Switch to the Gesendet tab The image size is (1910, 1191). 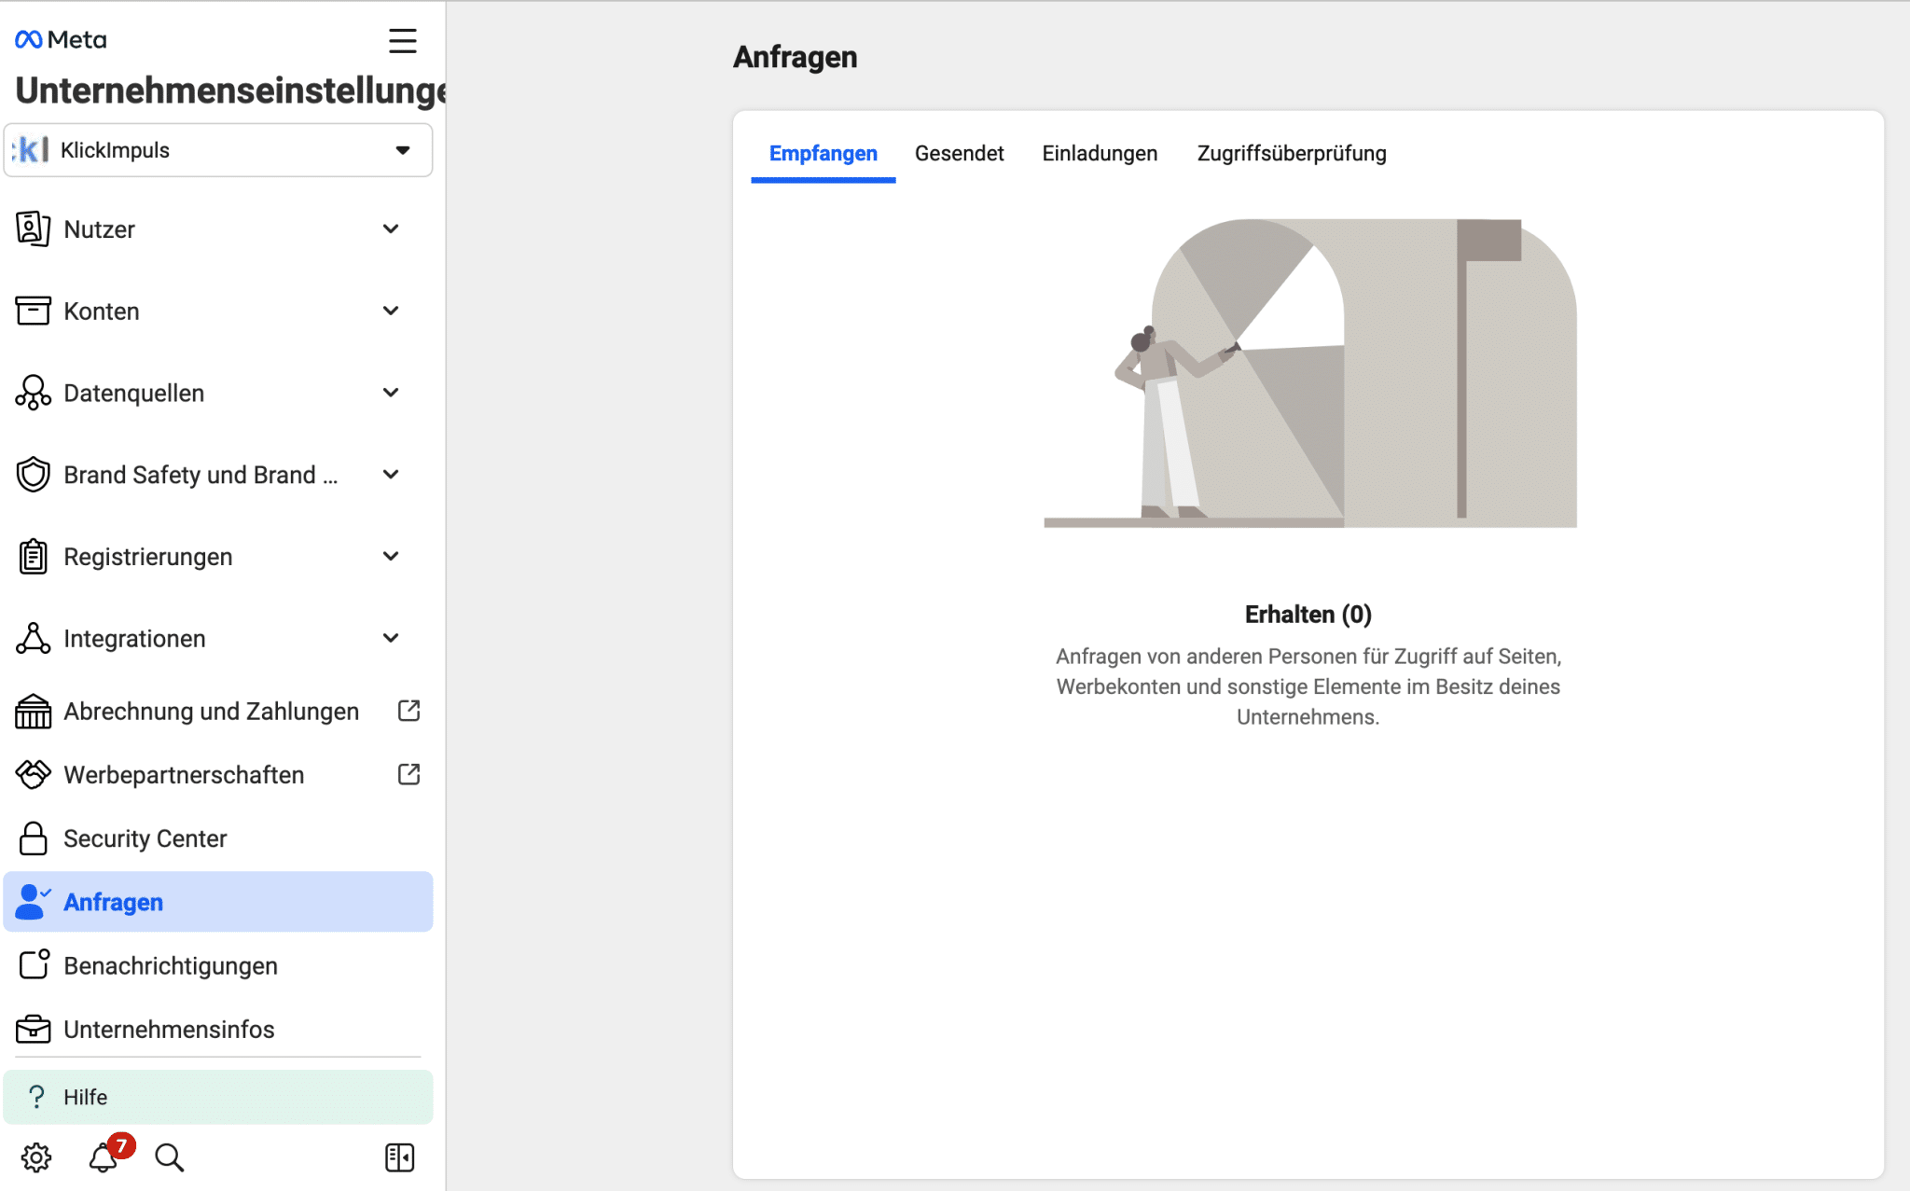coord(960,153)
